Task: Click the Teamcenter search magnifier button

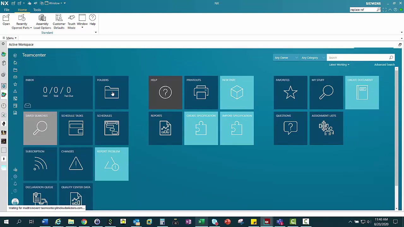Action: (x=391, y=58)
